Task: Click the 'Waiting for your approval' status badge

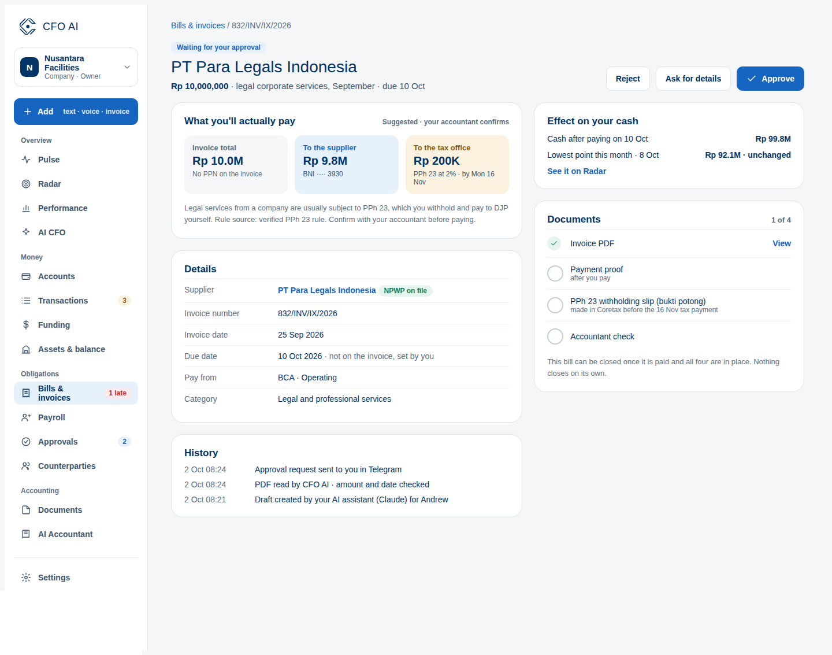Action: (x=218, y=47)
